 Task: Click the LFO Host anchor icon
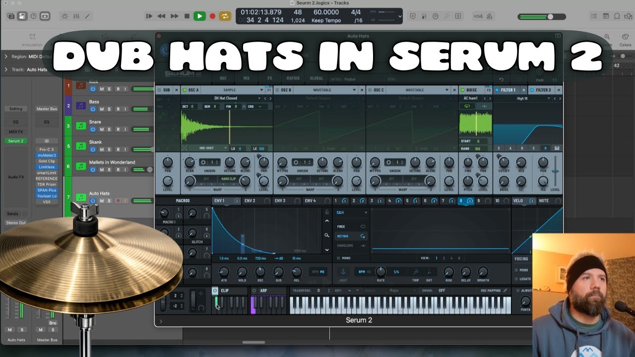point(342,271)
